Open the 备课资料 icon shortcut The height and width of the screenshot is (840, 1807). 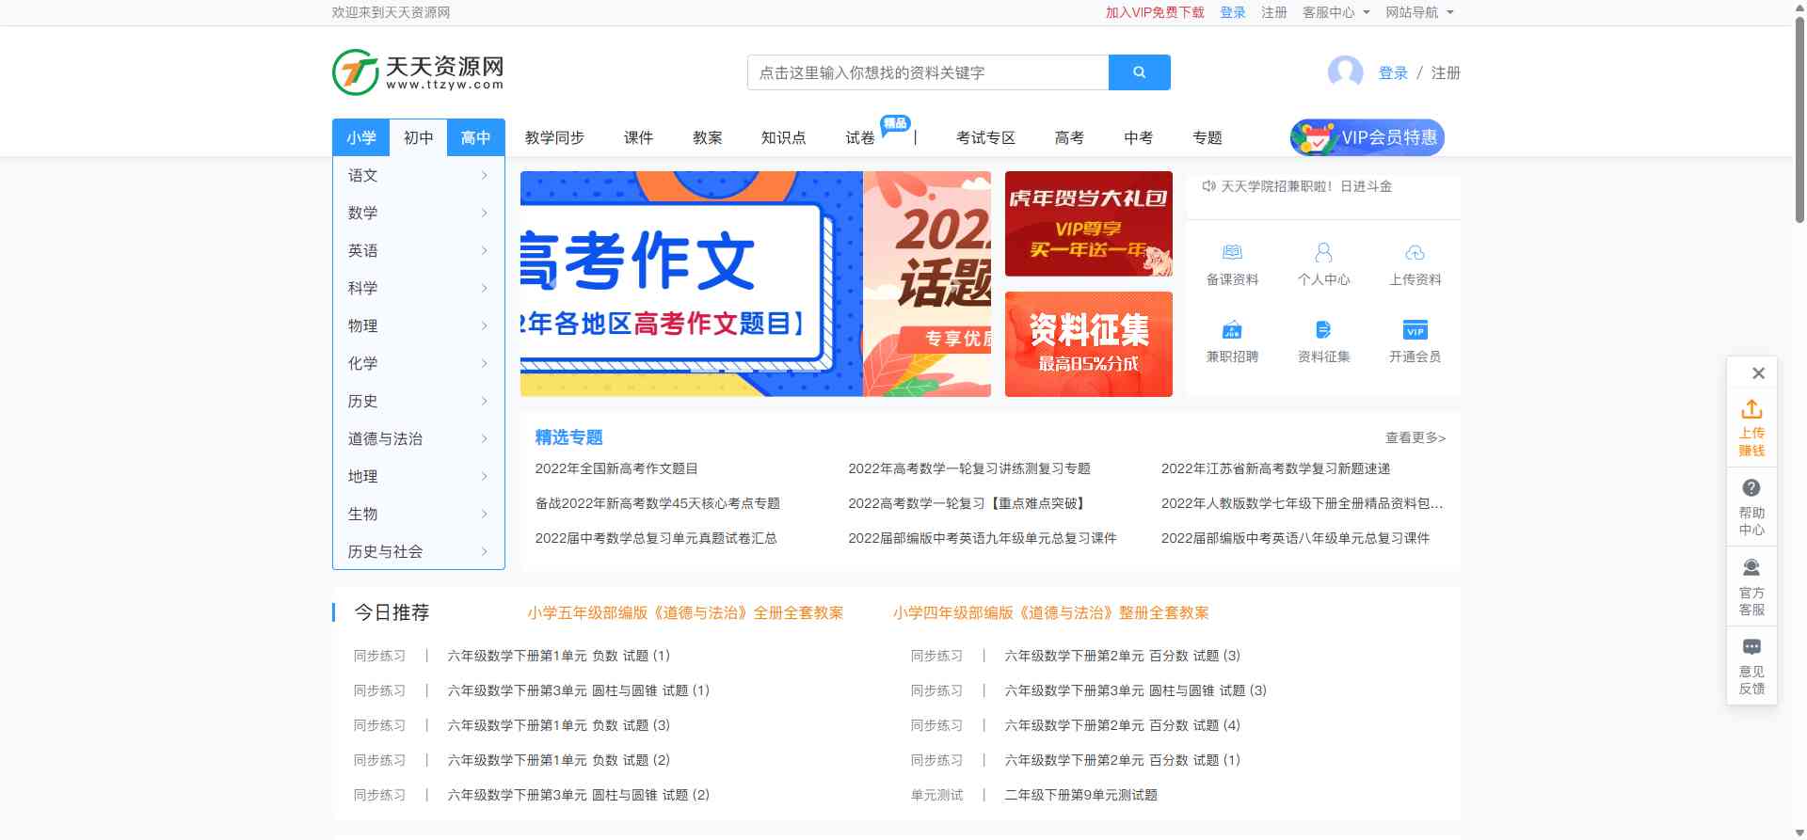[1232, 253]
